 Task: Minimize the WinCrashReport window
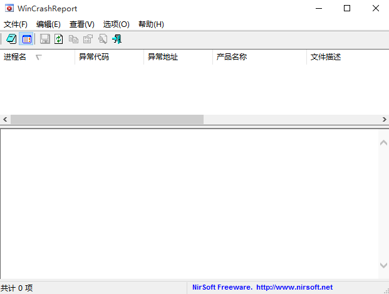coord(319,8)
